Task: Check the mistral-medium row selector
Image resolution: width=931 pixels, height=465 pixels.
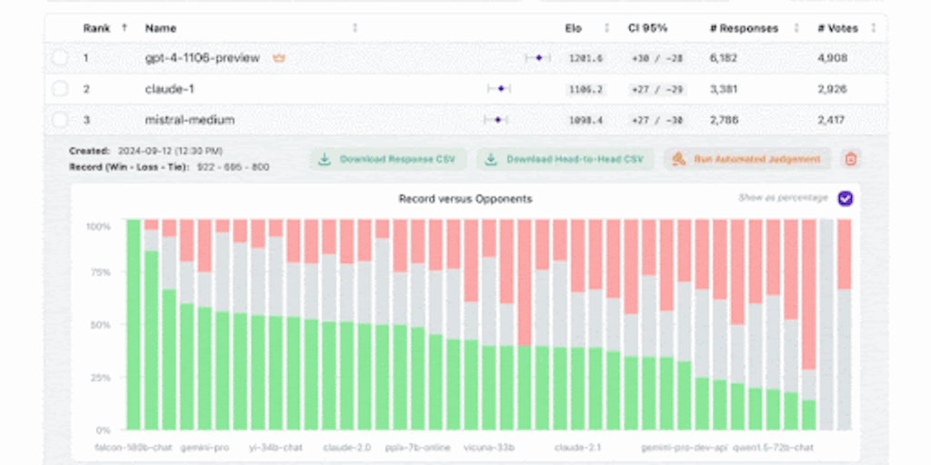Action: pyautogui.click(x=60, y=119)
